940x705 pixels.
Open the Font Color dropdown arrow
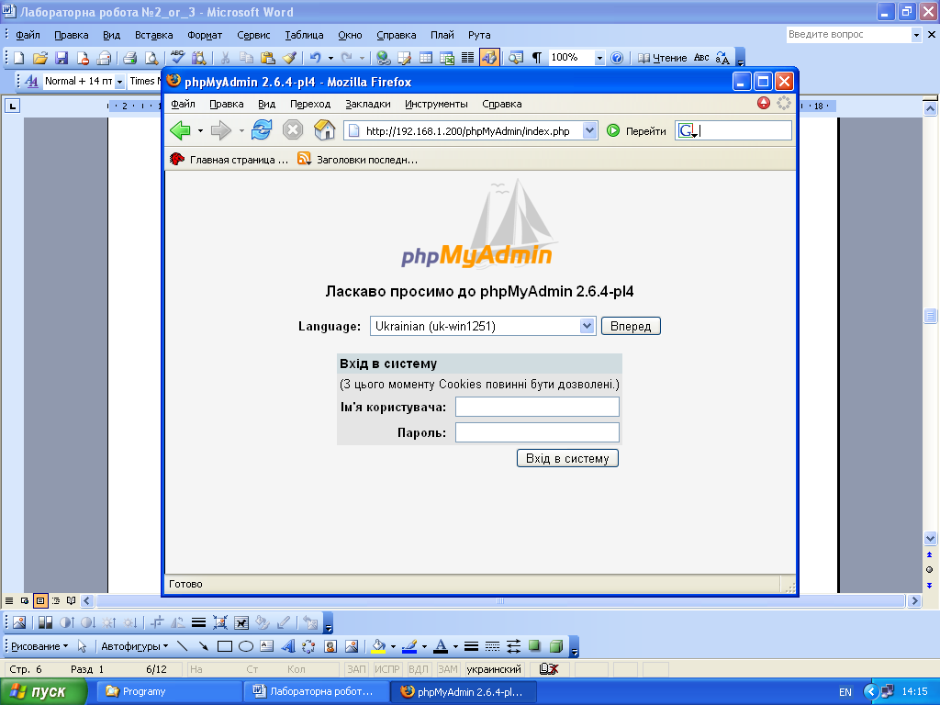point(455,646)
